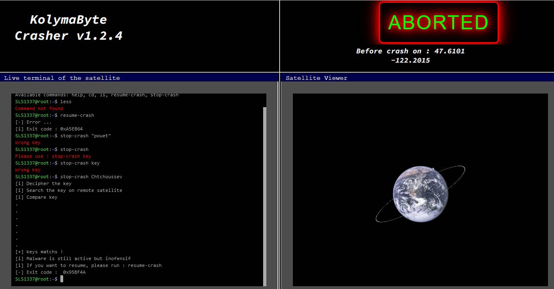Click the satellite marker on the orbit ring
Viewport: 554px width, 289px height.
tap(433, 169)
